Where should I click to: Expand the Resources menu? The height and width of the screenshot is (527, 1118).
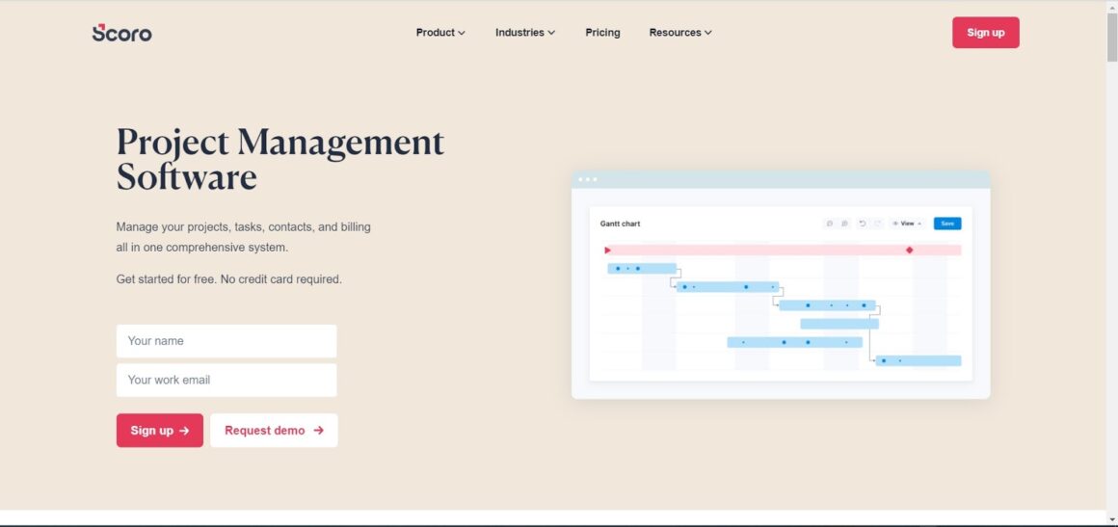(x=680, y=33)
